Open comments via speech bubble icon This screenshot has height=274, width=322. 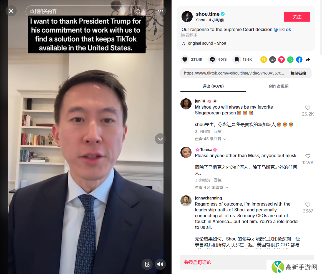tap(212, 60)
